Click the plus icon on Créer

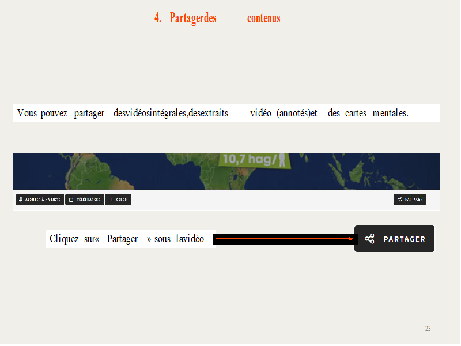[111, 200]
